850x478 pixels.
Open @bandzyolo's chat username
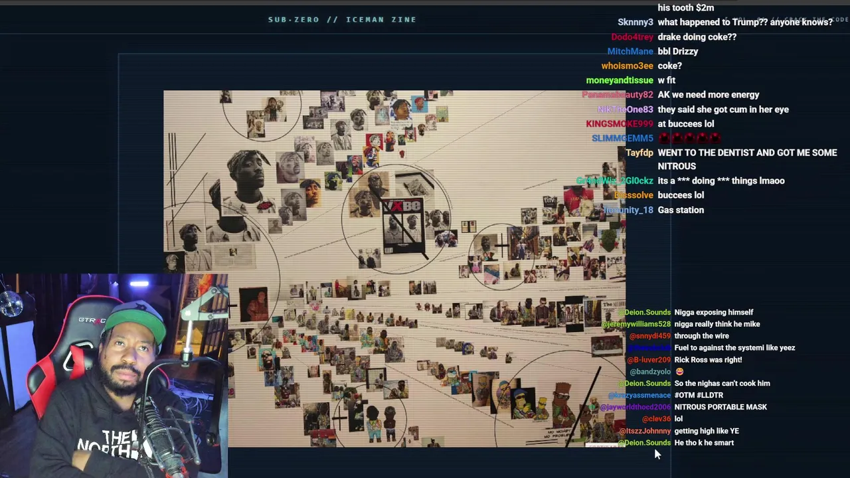click(x=650, y=372)
